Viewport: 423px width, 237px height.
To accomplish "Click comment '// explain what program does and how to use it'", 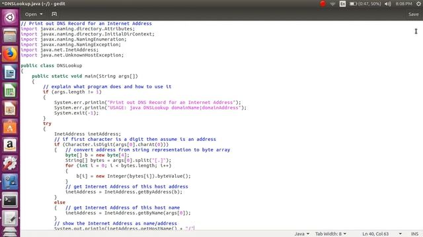I will tap(107, 86).
